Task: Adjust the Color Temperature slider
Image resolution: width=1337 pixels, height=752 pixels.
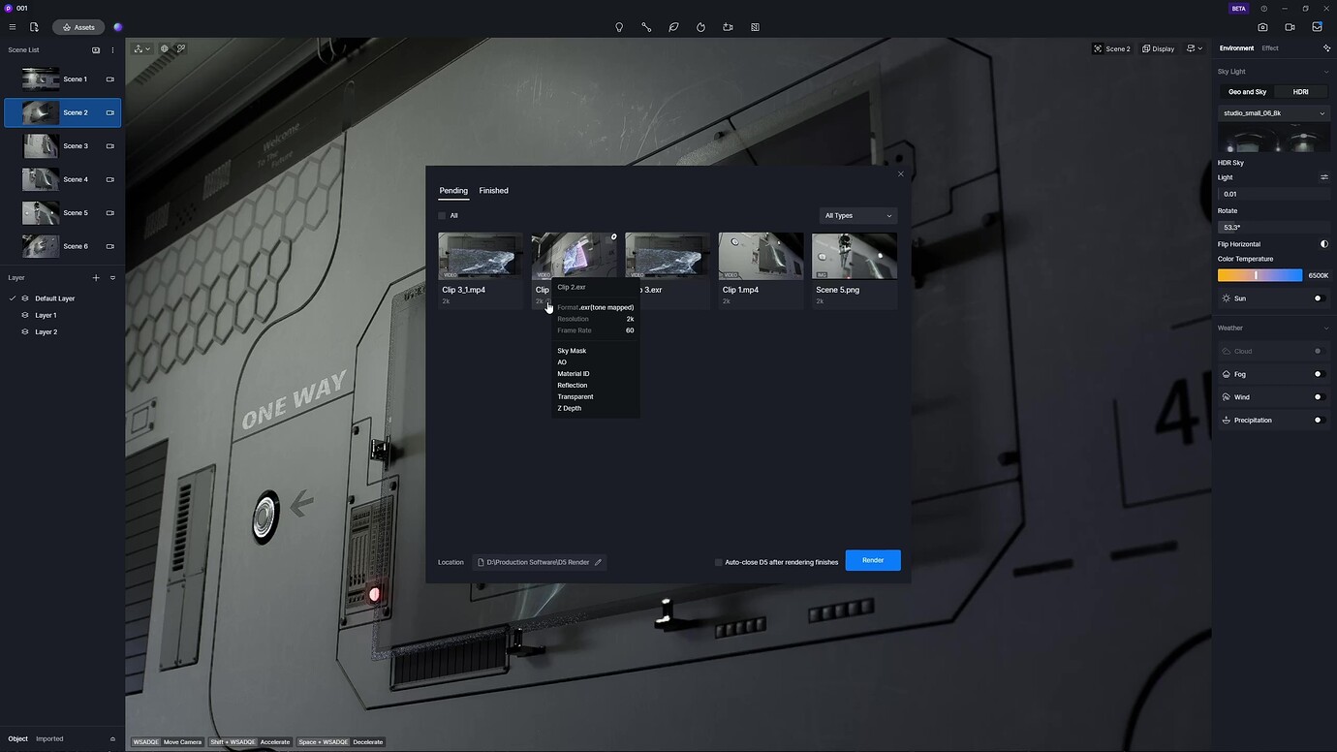Action: click(x=1259, y=275)
